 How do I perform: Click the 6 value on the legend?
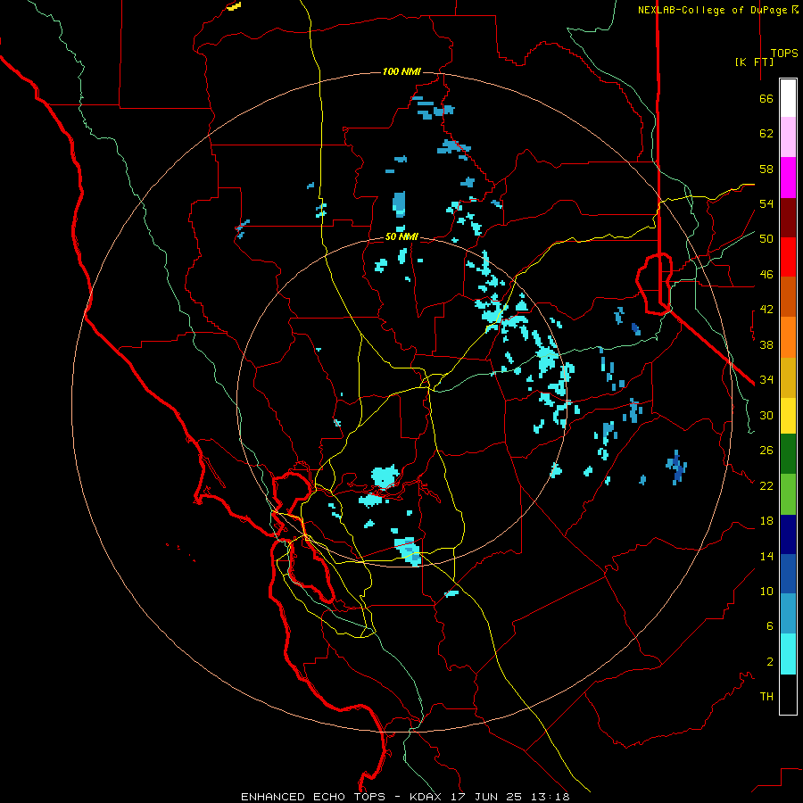[x=770, y=625]
